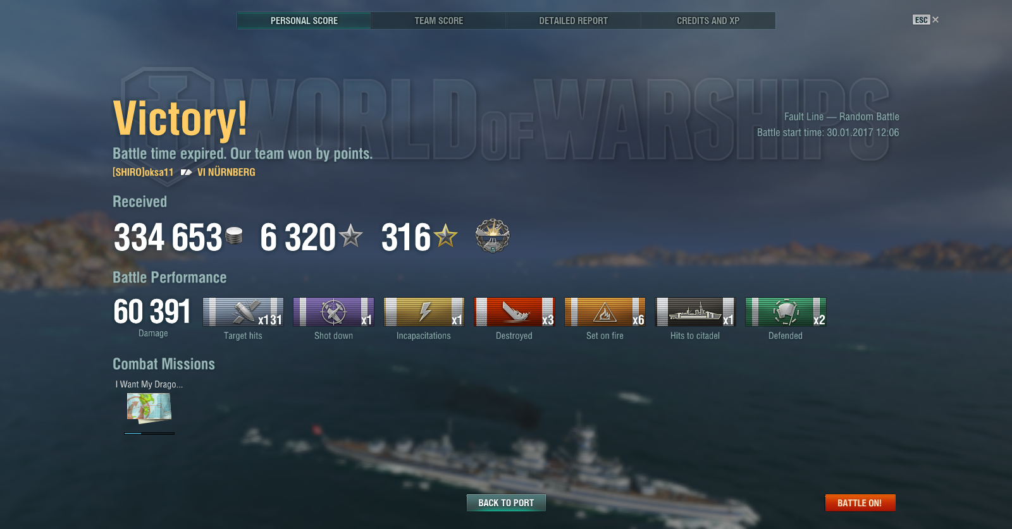
Task: Select the Incapacitations ribbon icon
Action: 424,312
